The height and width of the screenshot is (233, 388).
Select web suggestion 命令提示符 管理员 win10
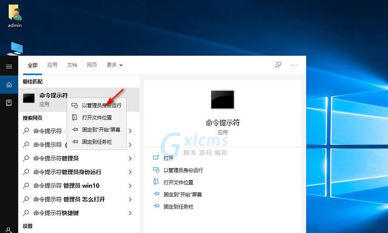click(66, 185)
